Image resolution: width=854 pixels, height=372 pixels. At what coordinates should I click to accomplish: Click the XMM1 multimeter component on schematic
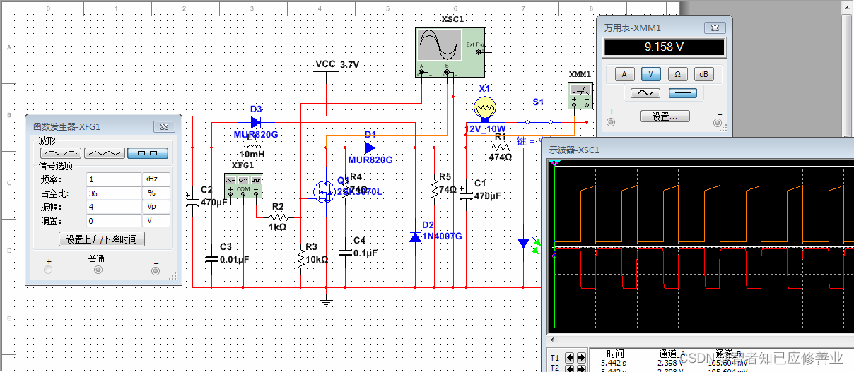click(x=580, y=95)
